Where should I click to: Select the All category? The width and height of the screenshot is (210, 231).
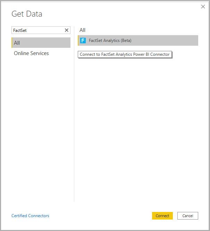[x=41, y=43]
